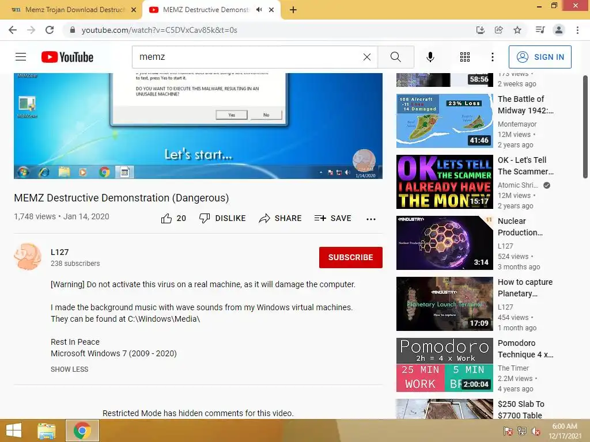Open L127 channel avatar

point(28,257)
